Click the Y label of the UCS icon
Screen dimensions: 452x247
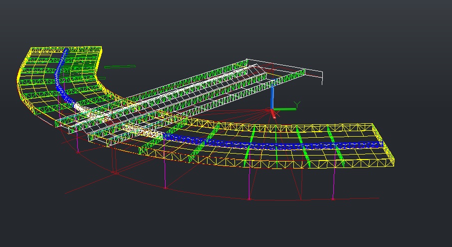coord(297,104)
